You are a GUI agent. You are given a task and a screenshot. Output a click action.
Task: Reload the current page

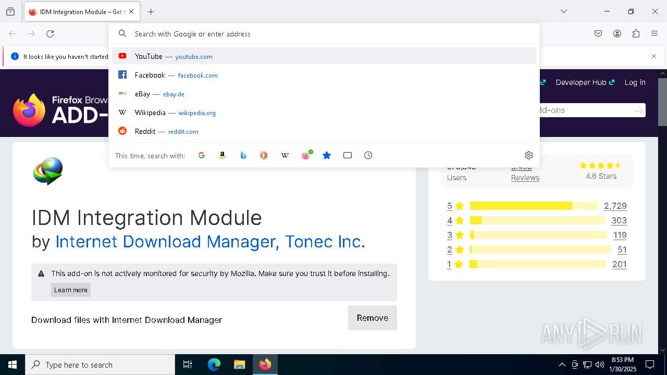50,34
